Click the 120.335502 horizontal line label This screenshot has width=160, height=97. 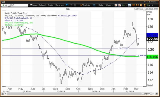pyautogui.click(x=123, y=48)
